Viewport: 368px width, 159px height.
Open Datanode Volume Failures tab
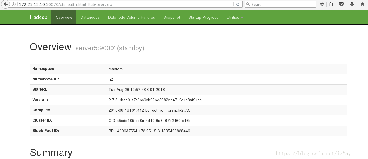131,17
